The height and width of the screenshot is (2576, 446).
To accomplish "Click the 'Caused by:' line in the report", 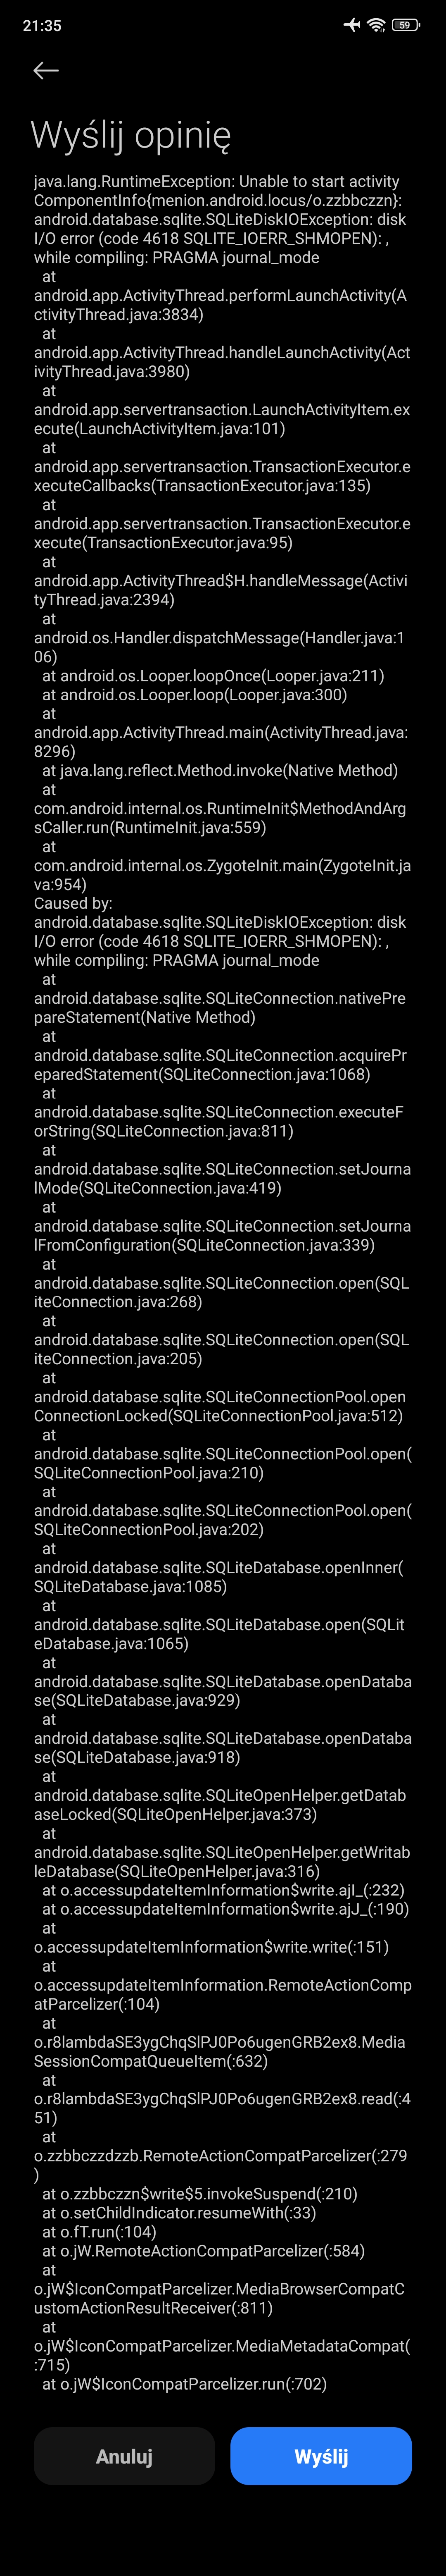I will pos(73,903).
